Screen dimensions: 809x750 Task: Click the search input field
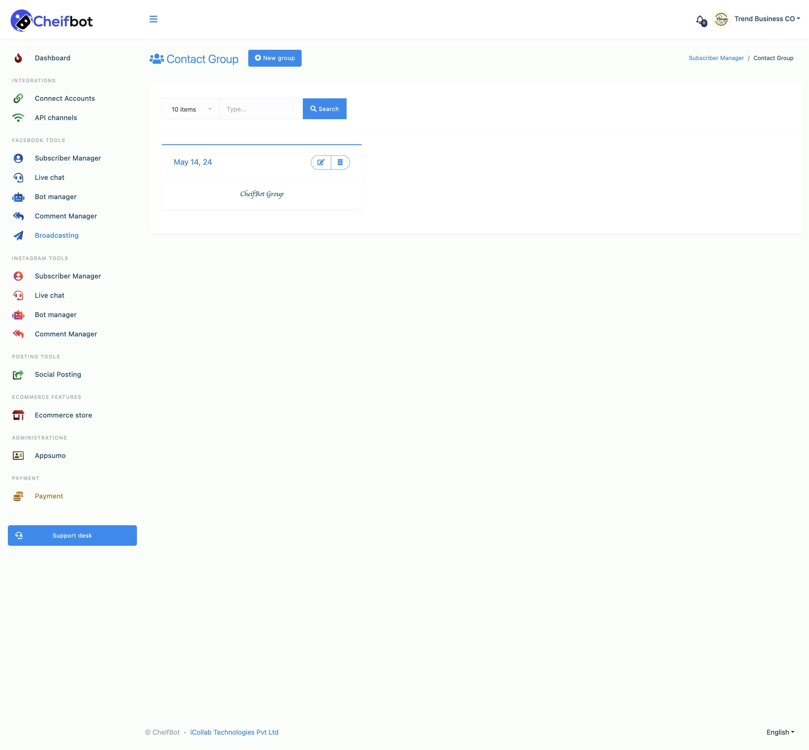[x=260, y=109]
